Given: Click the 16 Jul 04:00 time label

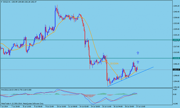Looking at the screenshot, I should coord(118,107).
